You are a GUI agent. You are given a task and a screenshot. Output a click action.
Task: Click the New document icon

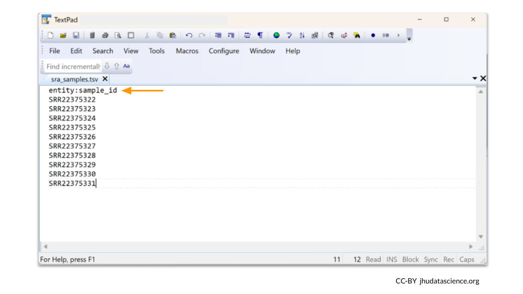(x=50, y=35)
